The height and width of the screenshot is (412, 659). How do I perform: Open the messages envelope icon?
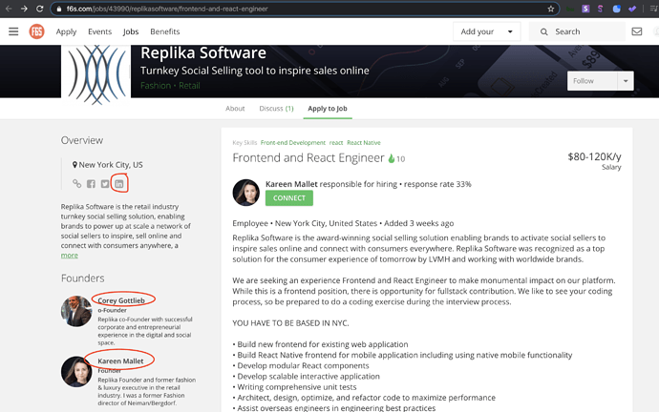coord(637,31)
